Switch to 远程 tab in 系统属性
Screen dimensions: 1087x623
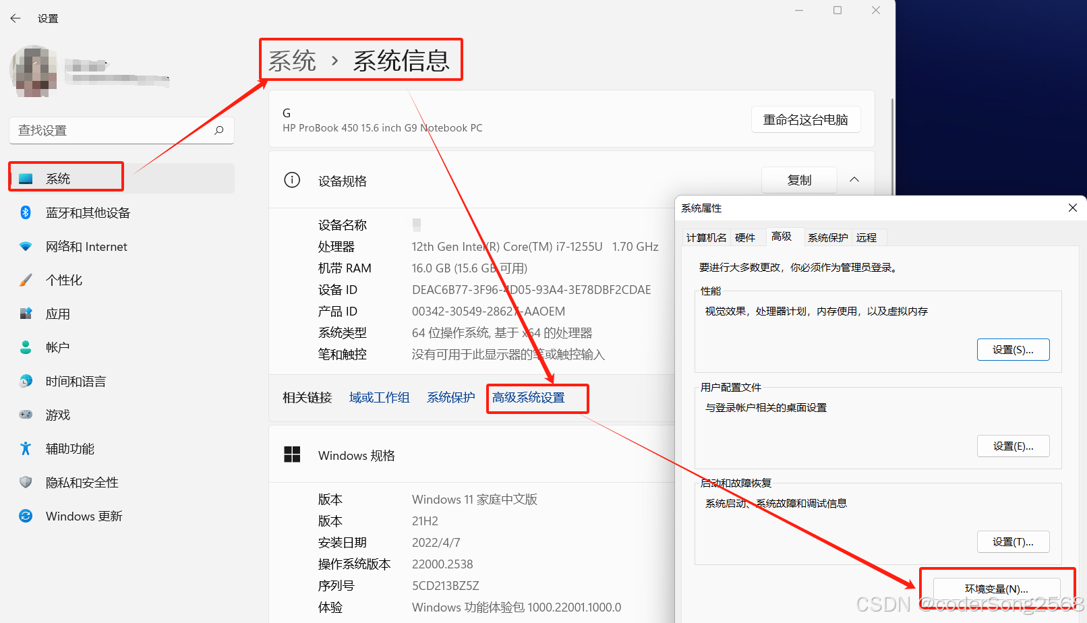[866, 237]
